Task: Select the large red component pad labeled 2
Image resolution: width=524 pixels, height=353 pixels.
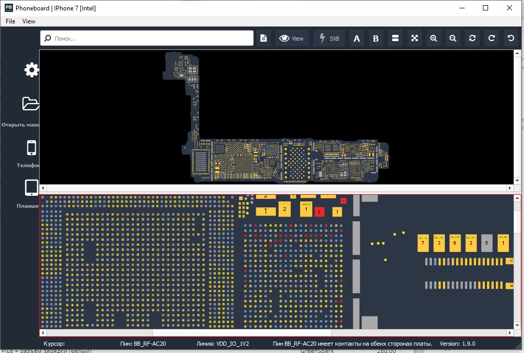Action: click(x=319, y=212)
